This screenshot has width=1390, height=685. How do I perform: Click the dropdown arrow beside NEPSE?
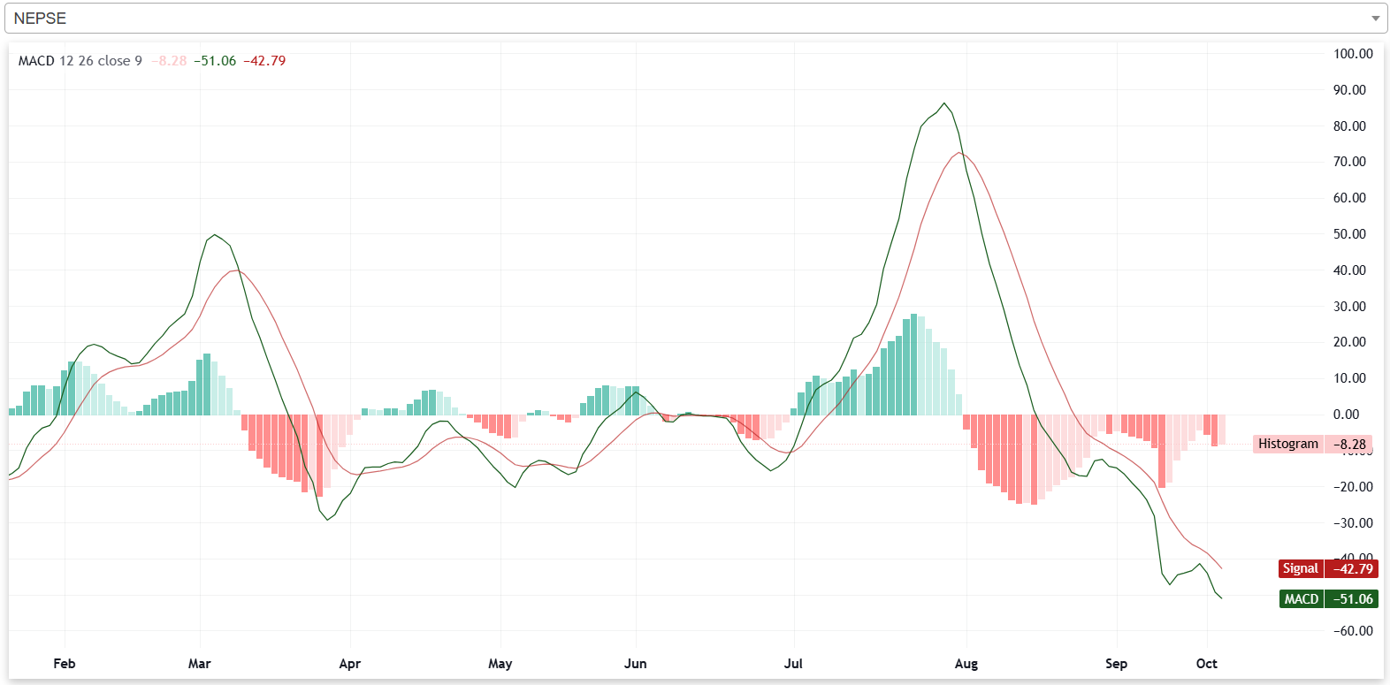tap(1375, 19)
